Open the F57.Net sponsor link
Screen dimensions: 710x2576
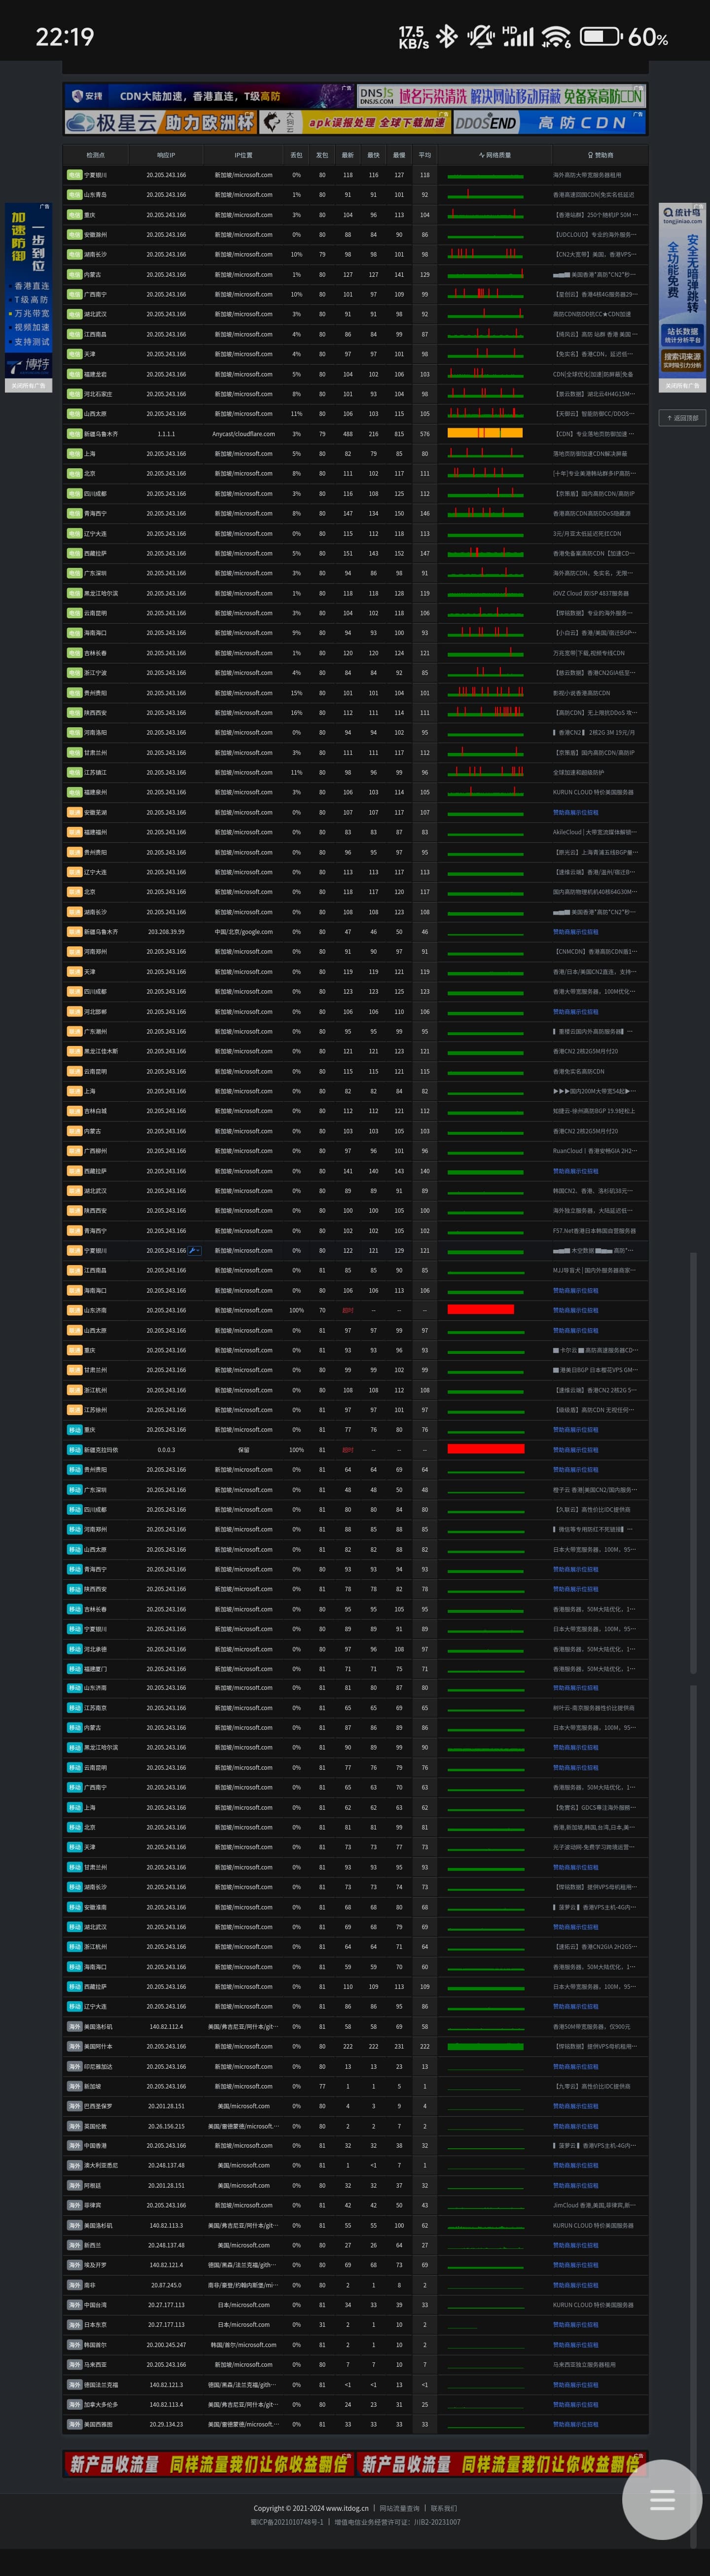coord(594,1231)
